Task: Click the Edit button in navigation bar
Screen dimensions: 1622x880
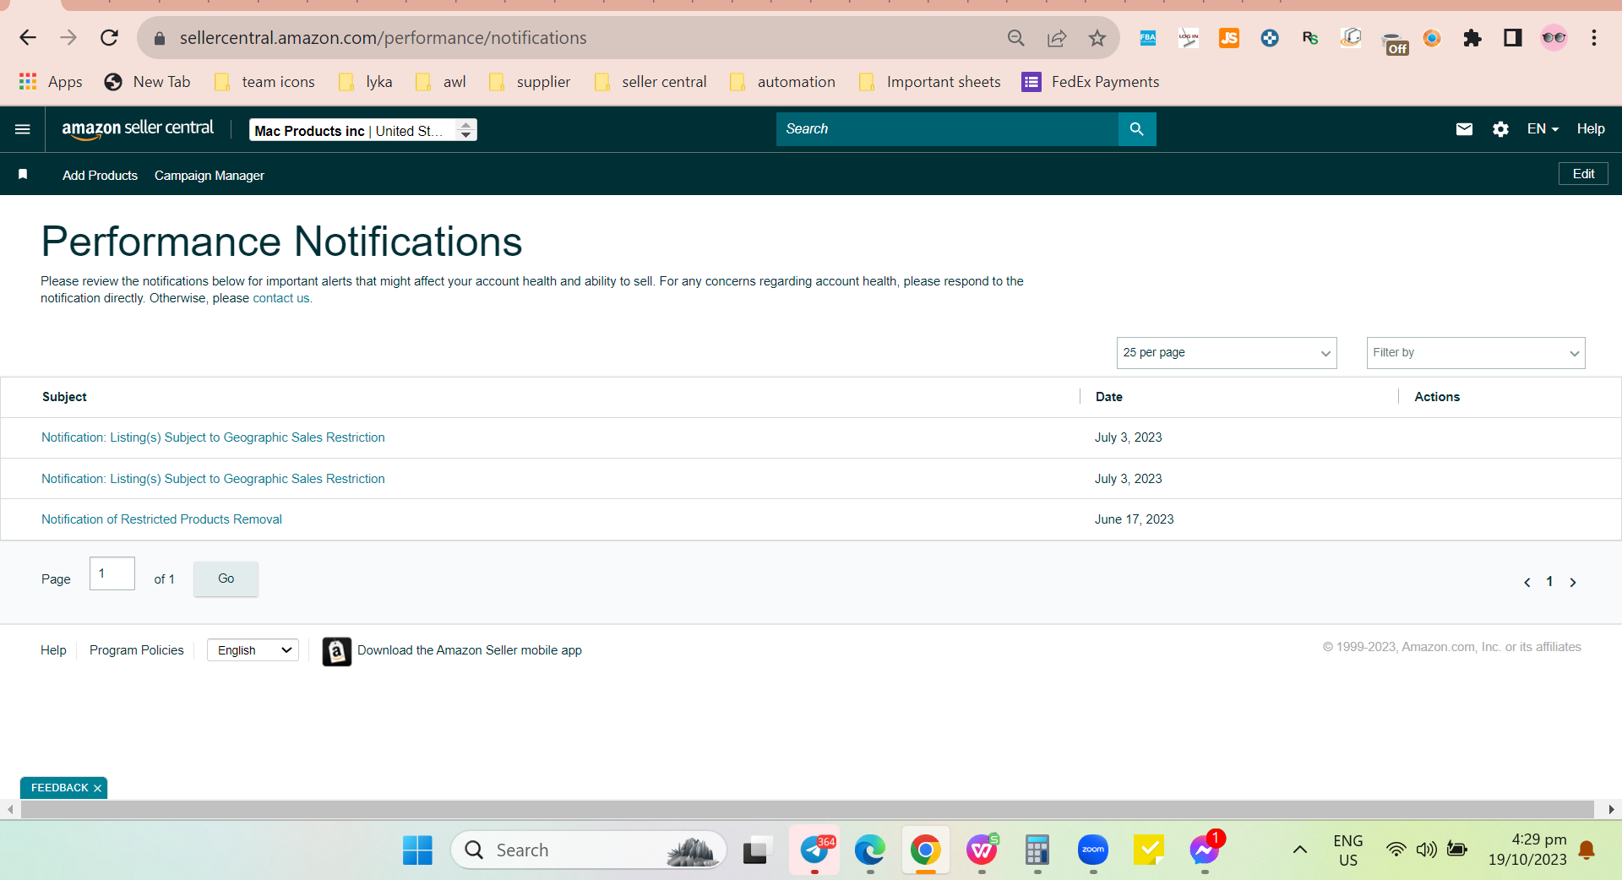Action: pyautogui.click(x=1583, y=174)
